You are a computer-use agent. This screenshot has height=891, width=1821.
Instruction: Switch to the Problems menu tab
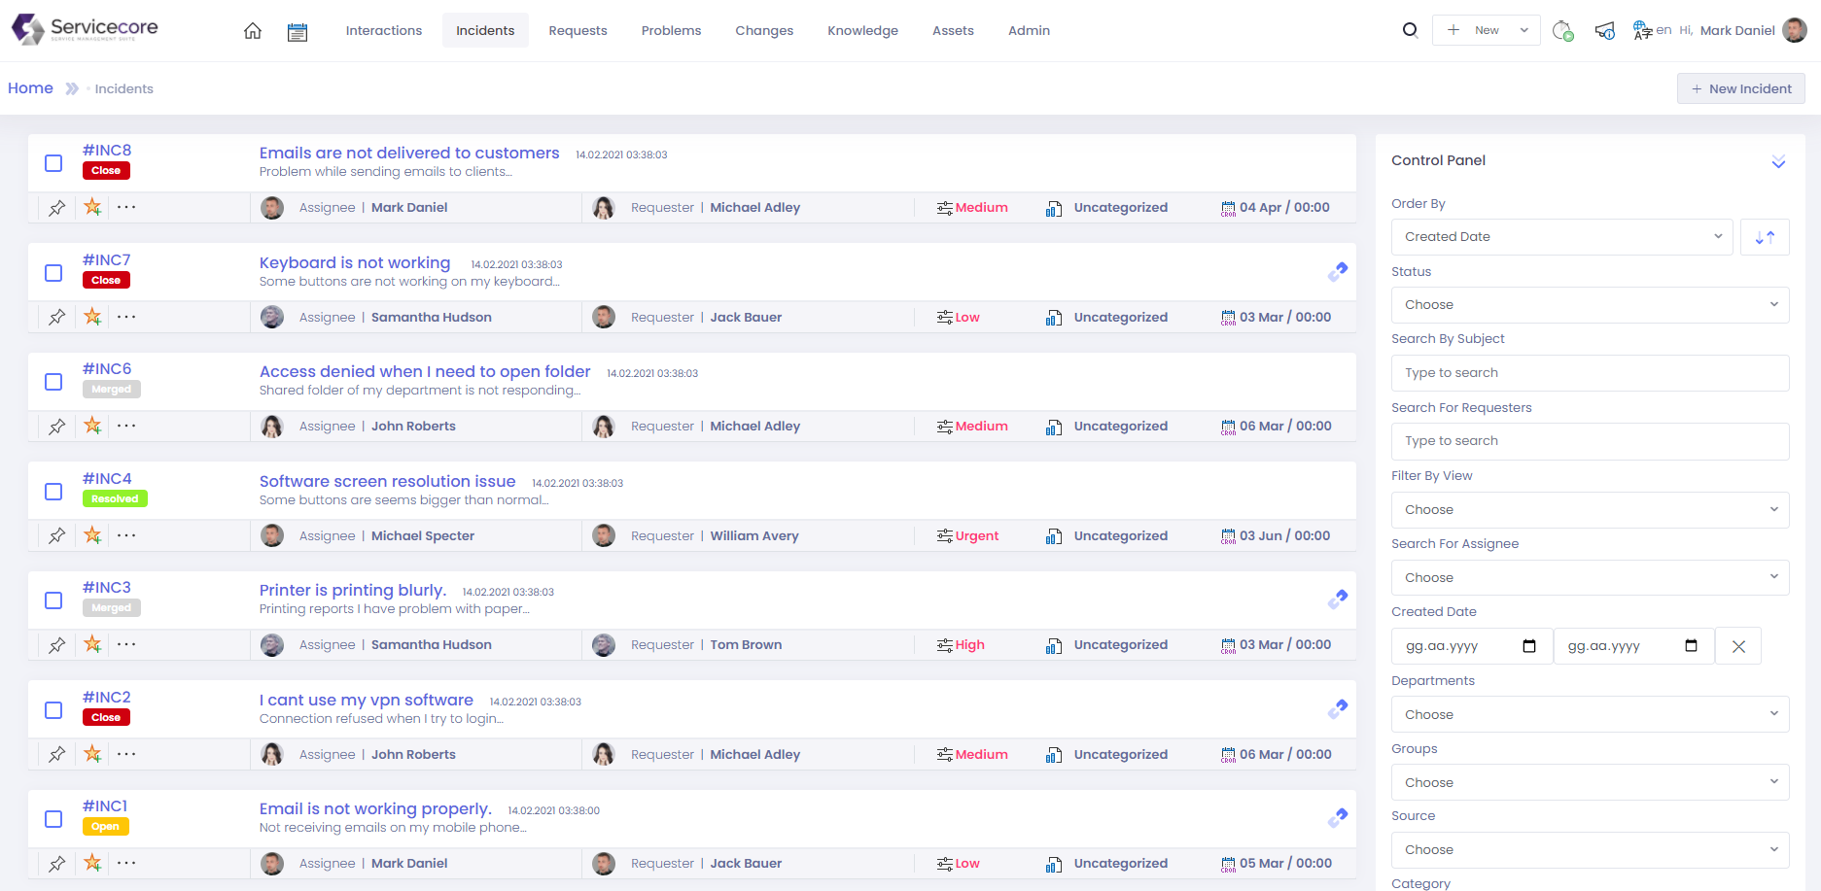point(671,31)
